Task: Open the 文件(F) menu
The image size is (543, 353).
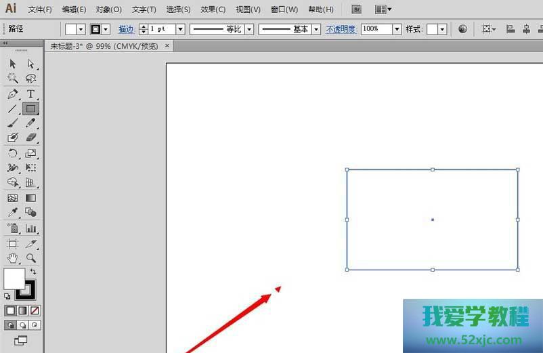Action: (x=40, y=9)
